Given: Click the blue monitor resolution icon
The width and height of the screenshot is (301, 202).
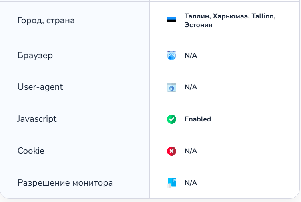Looking at the screenshot, I should [171, 183].
